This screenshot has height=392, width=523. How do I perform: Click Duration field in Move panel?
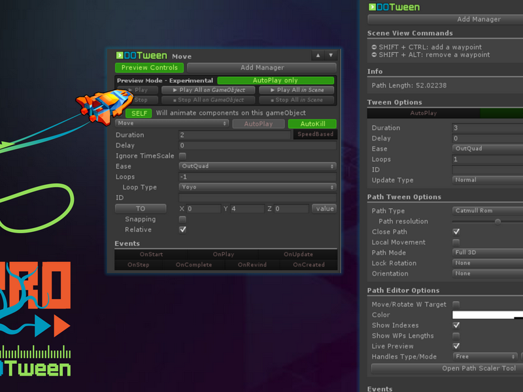coord(235,135)
